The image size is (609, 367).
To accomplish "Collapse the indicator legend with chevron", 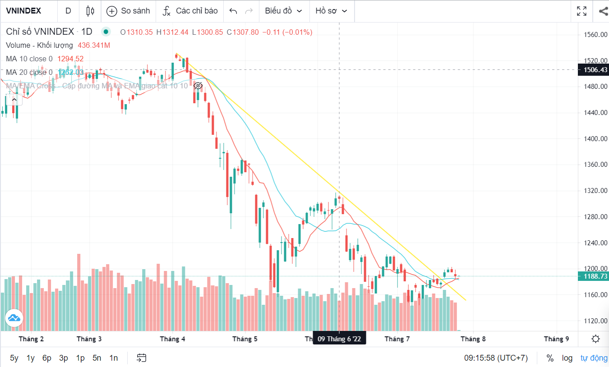I will coord(14,99).
